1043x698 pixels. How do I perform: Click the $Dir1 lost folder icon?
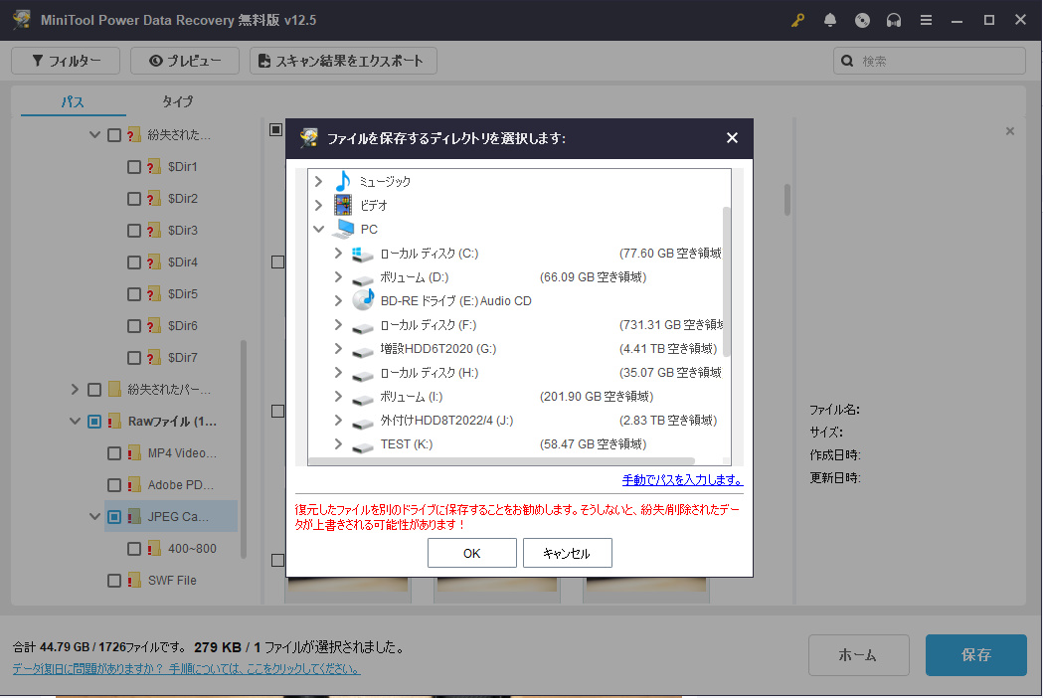pyautogui.click(x=154, y=166)
